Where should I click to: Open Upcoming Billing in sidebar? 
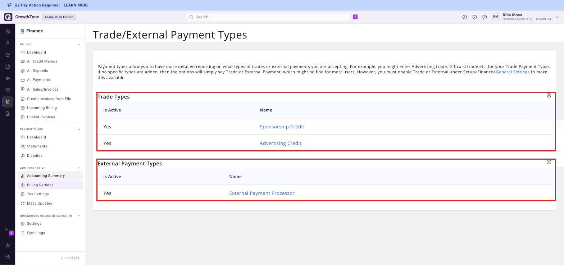pos(42,108)
